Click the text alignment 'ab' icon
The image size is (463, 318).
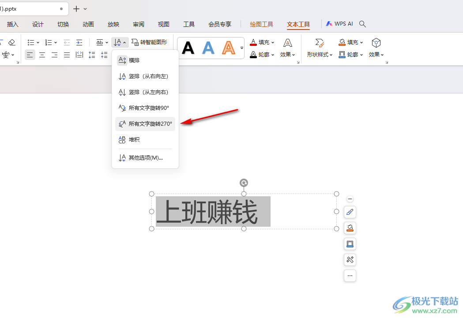pyautogui.click(x=100, y=42)
